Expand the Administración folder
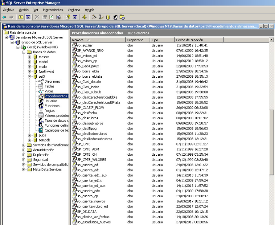The image size is (275, 225). pos(24,150)
